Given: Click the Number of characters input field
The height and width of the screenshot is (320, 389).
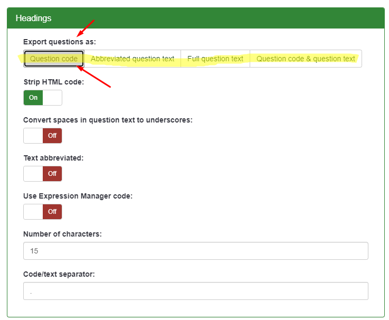Looking at the screenshot, I should point(195,251).
